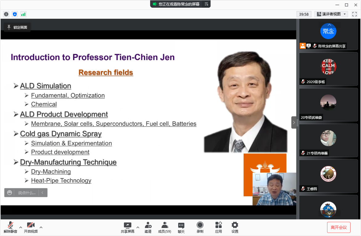Unmute microphone with 解除静音
361x236 pixels.
point(10,227)
